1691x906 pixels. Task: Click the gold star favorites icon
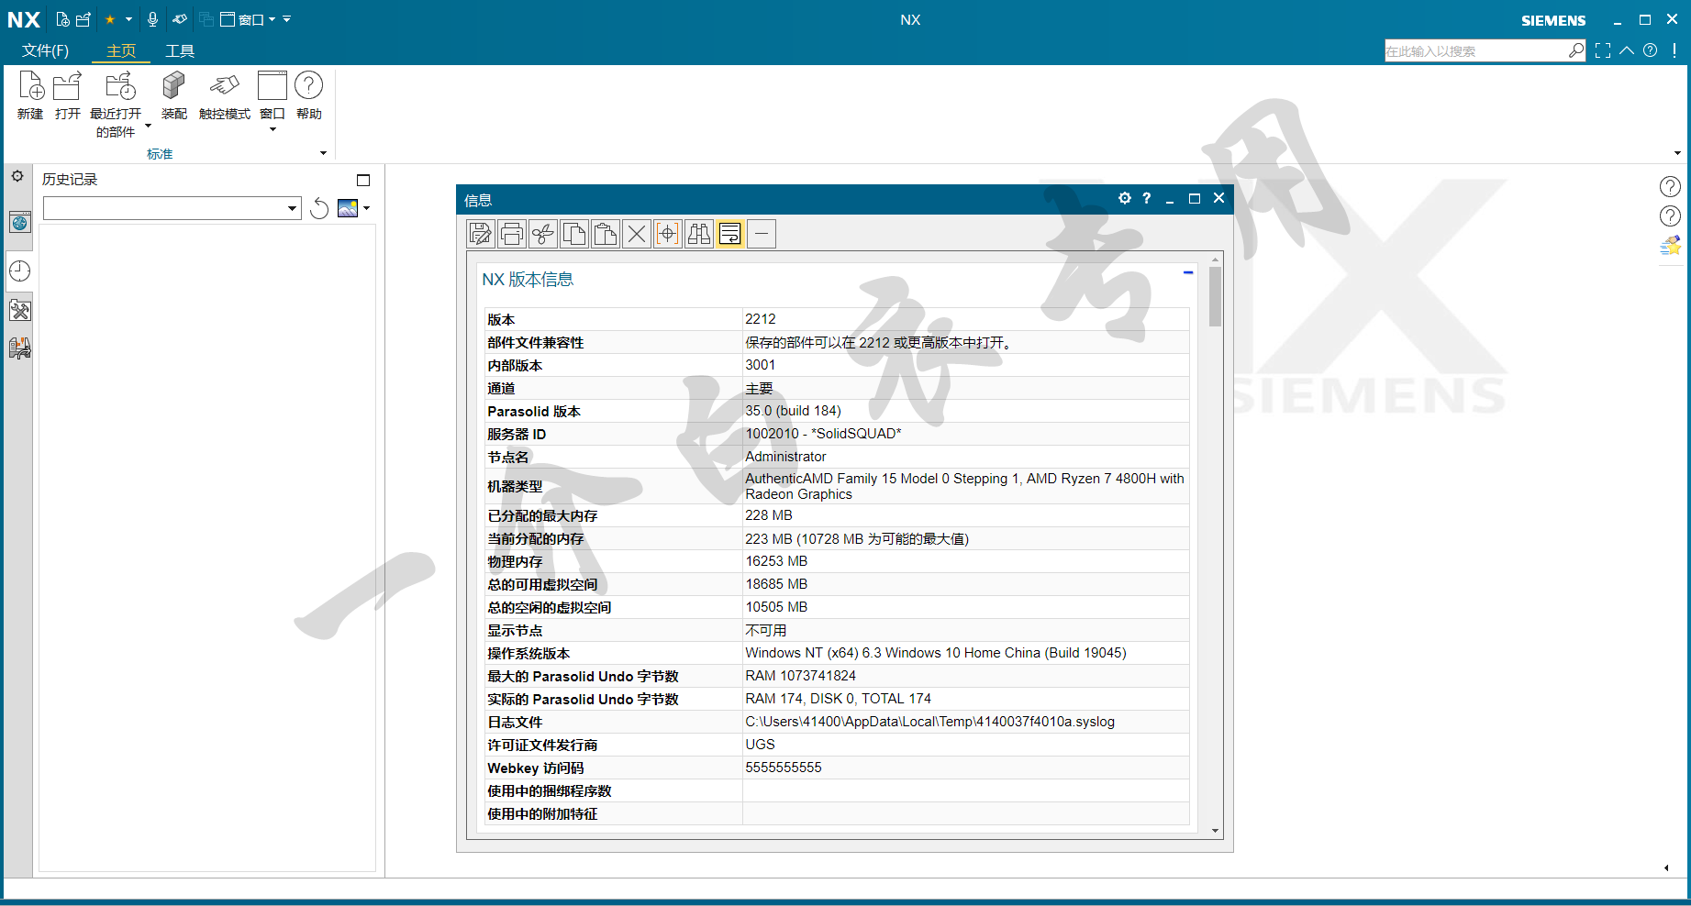coord(110,19)
